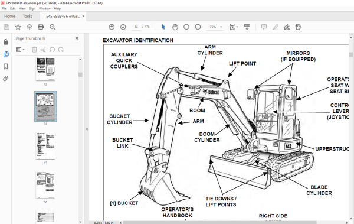Image resolution: width=354 pixels, height=224 pixels.
Task: Click the document vertical scrollbar thumb
Action: click(351, 54)
